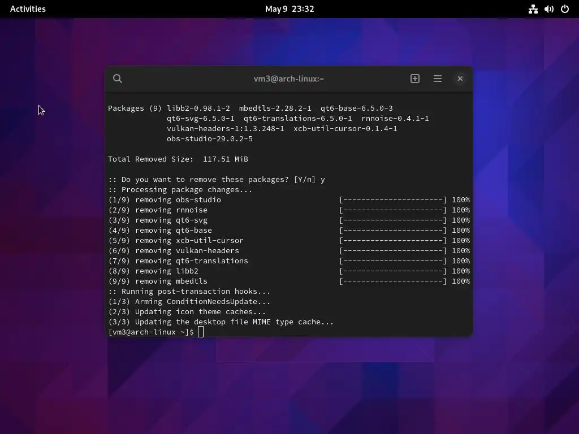Click the power icon in top bar
The height and width of the screenshot is (434, 579).
coord(565,9)
